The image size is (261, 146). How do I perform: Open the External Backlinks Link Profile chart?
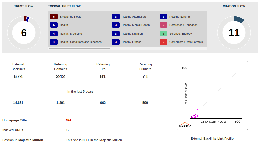(212, 95)
